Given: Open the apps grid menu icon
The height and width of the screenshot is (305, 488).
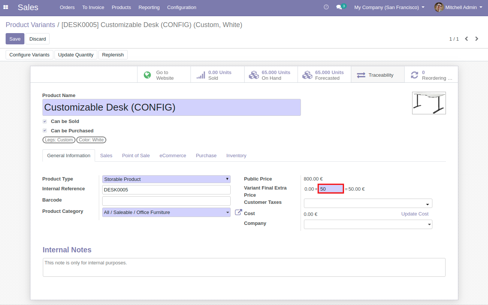Looking at the screenshot, I should pyautogui.click(x=6, y=7).
